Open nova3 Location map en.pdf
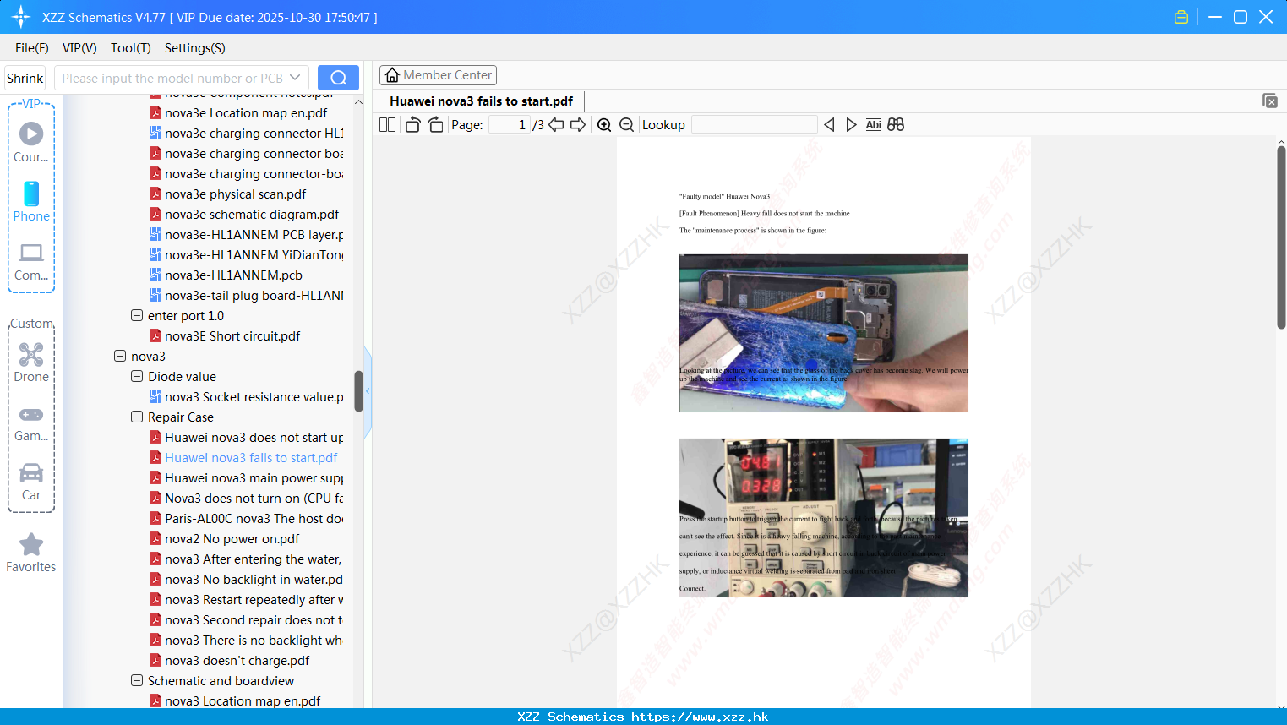The width and height of the screenshot is (1287, 725). (x=243, y=700)
